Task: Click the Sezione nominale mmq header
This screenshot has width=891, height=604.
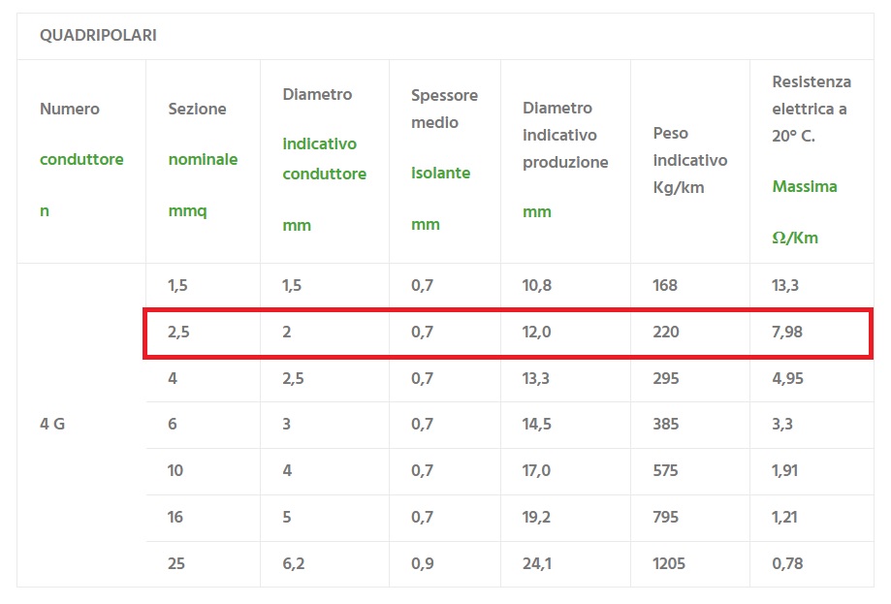Action: 203,160
